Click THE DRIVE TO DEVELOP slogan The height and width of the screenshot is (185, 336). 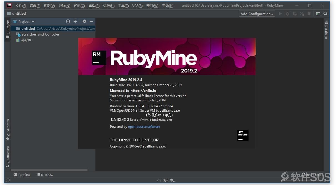(x=134, y=140)
